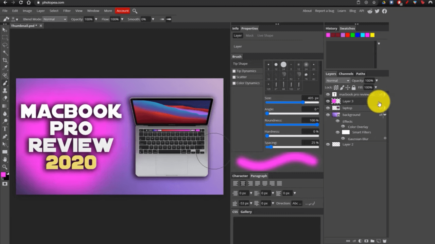Image resolution: width=435 pixels, height=244 pixels.
Task: Click the Tip Shape button
Action: coord(247,64)
